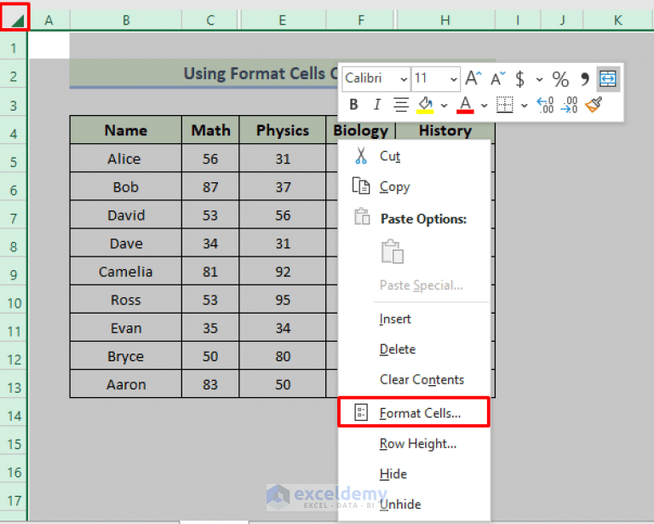This screenshot has height=524, width=654.
Task: Select column A header
Action: tap(49, 20)
